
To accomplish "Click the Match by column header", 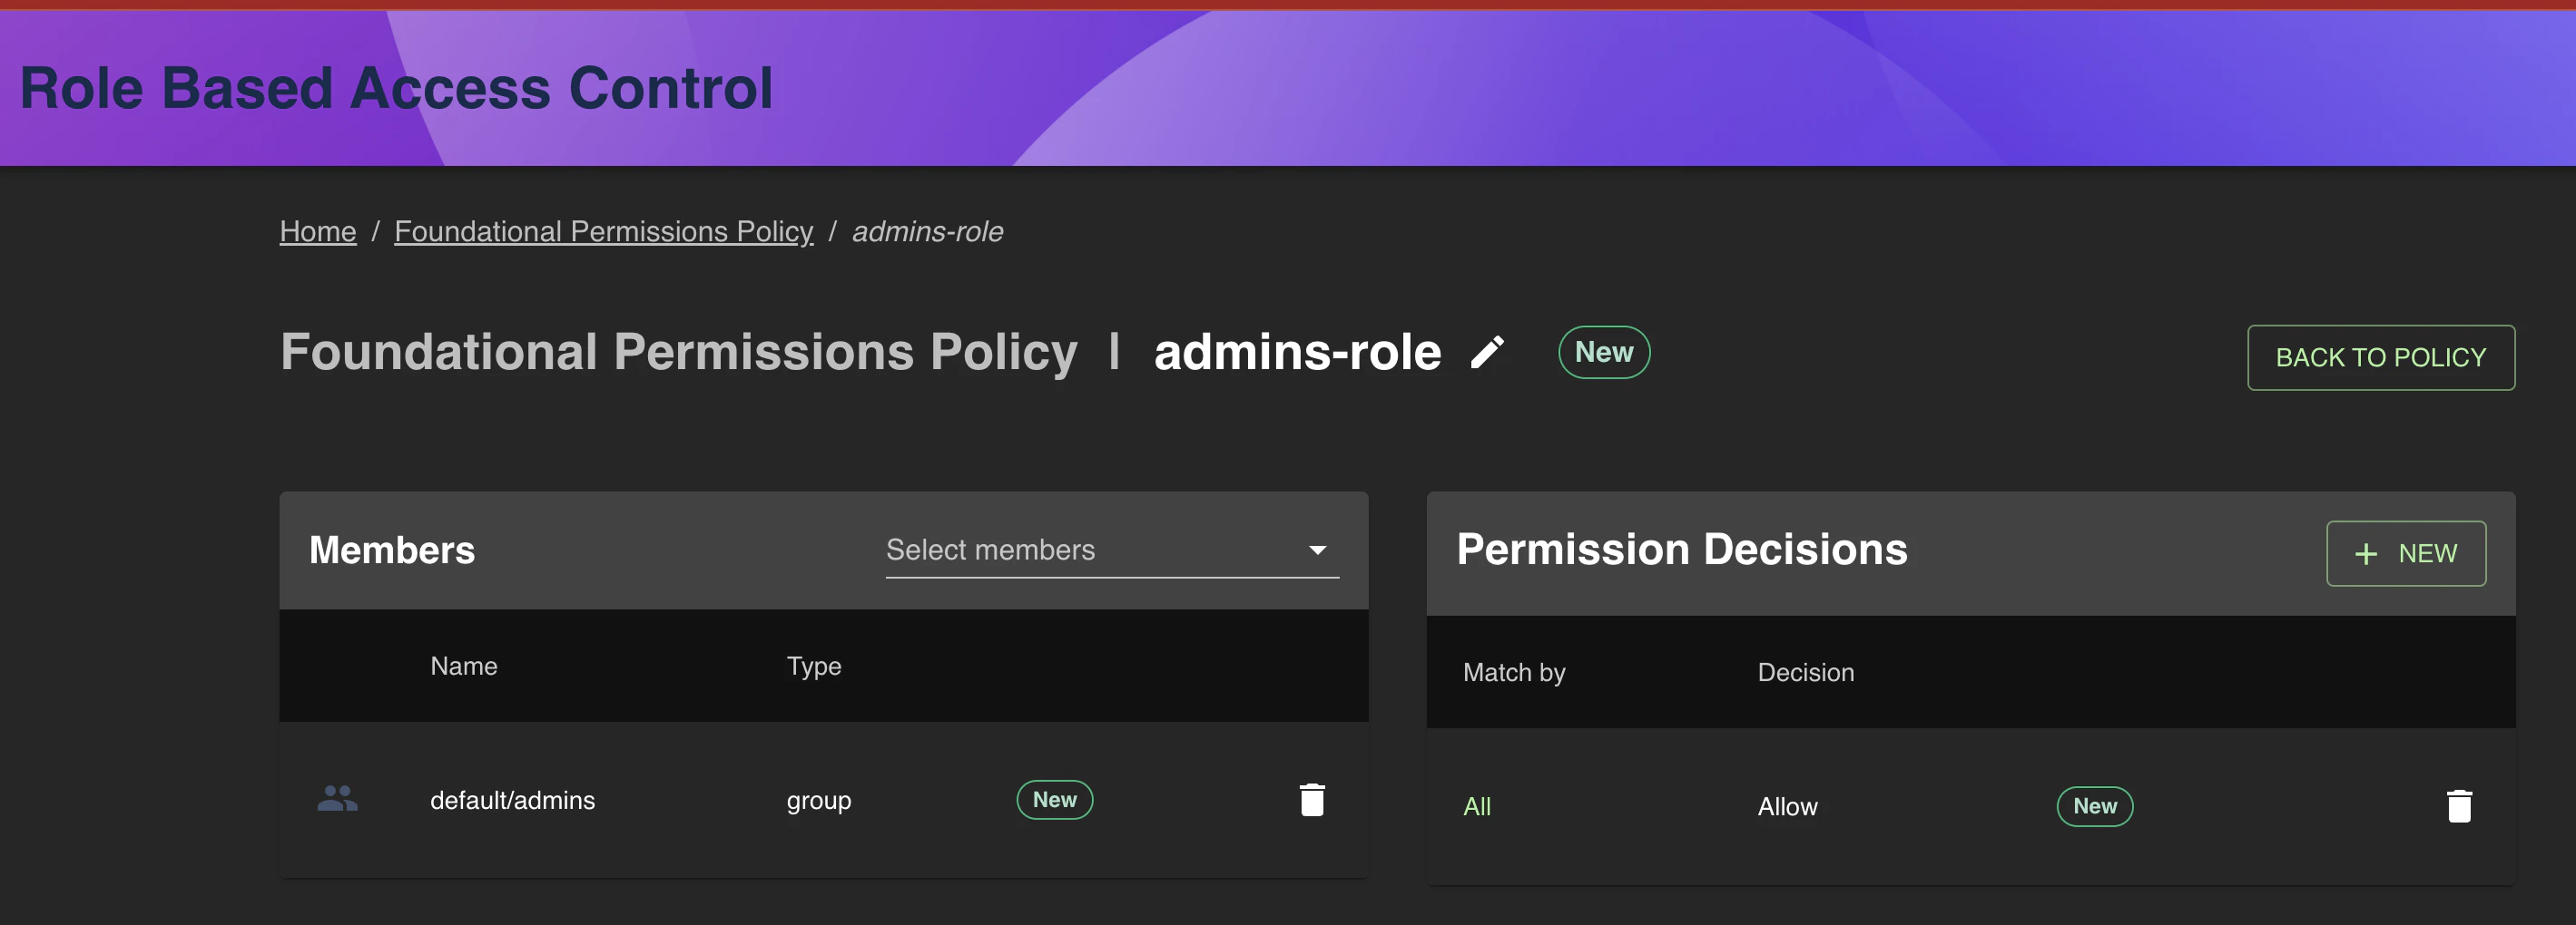I will tap(1513, 672).
